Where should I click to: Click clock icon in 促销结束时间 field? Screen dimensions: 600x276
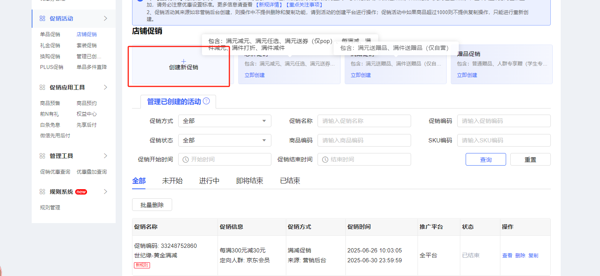(325, 160)
